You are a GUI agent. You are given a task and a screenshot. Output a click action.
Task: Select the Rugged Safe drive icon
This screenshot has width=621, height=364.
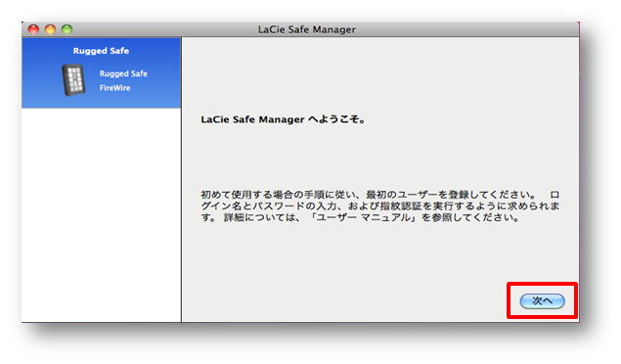(x=73, y=79)
